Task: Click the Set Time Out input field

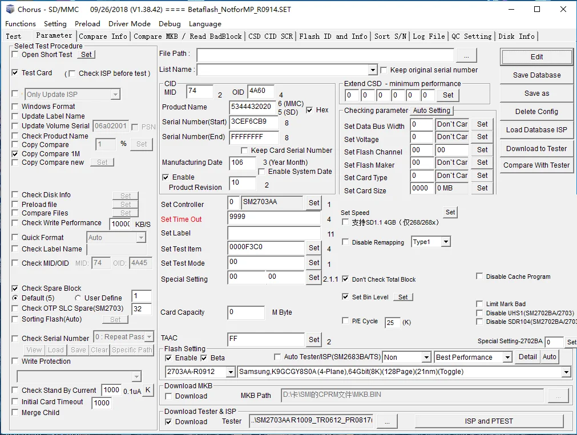Action: (274, 218)
